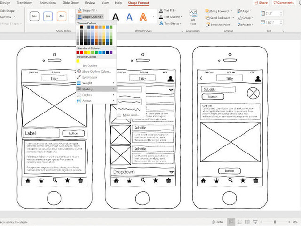
Task: Select the orange WordArt style A
Action: coord(143,17)
